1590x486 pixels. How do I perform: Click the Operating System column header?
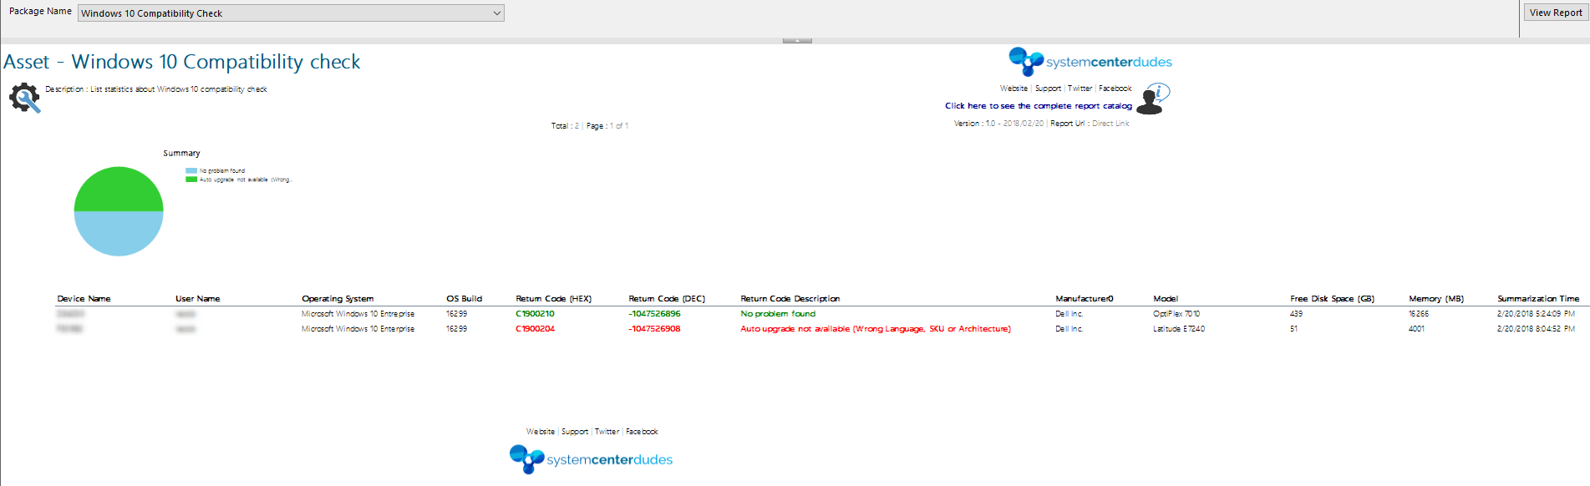338,299
